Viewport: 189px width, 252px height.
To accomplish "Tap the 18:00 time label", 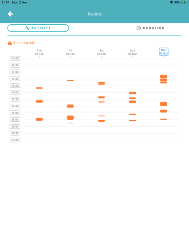I will point(15,120).
